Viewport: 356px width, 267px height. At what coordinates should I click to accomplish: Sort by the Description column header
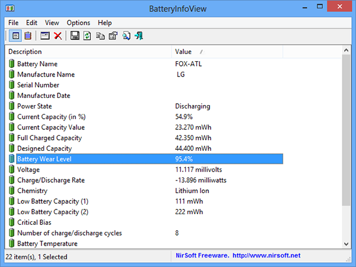pos(88,52)
